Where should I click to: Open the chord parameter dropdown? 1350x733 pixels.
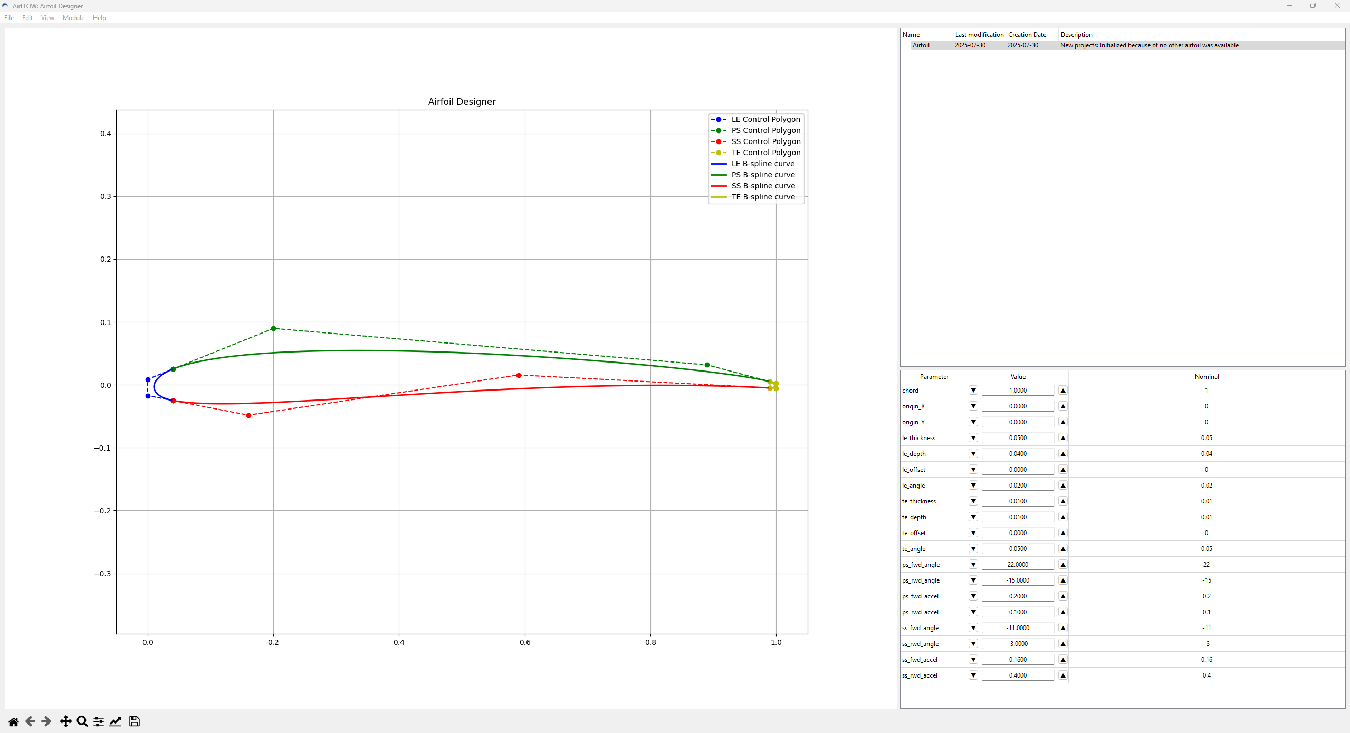coord(972,390)
